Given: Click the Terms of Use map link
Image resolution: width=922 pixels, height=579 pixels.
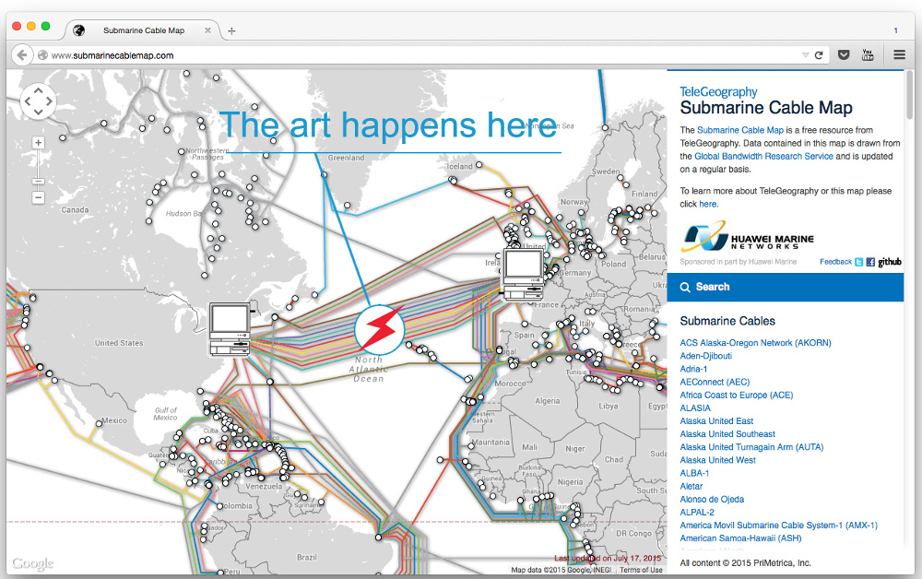Looking at the screenshot, I should tap(641, 570).
